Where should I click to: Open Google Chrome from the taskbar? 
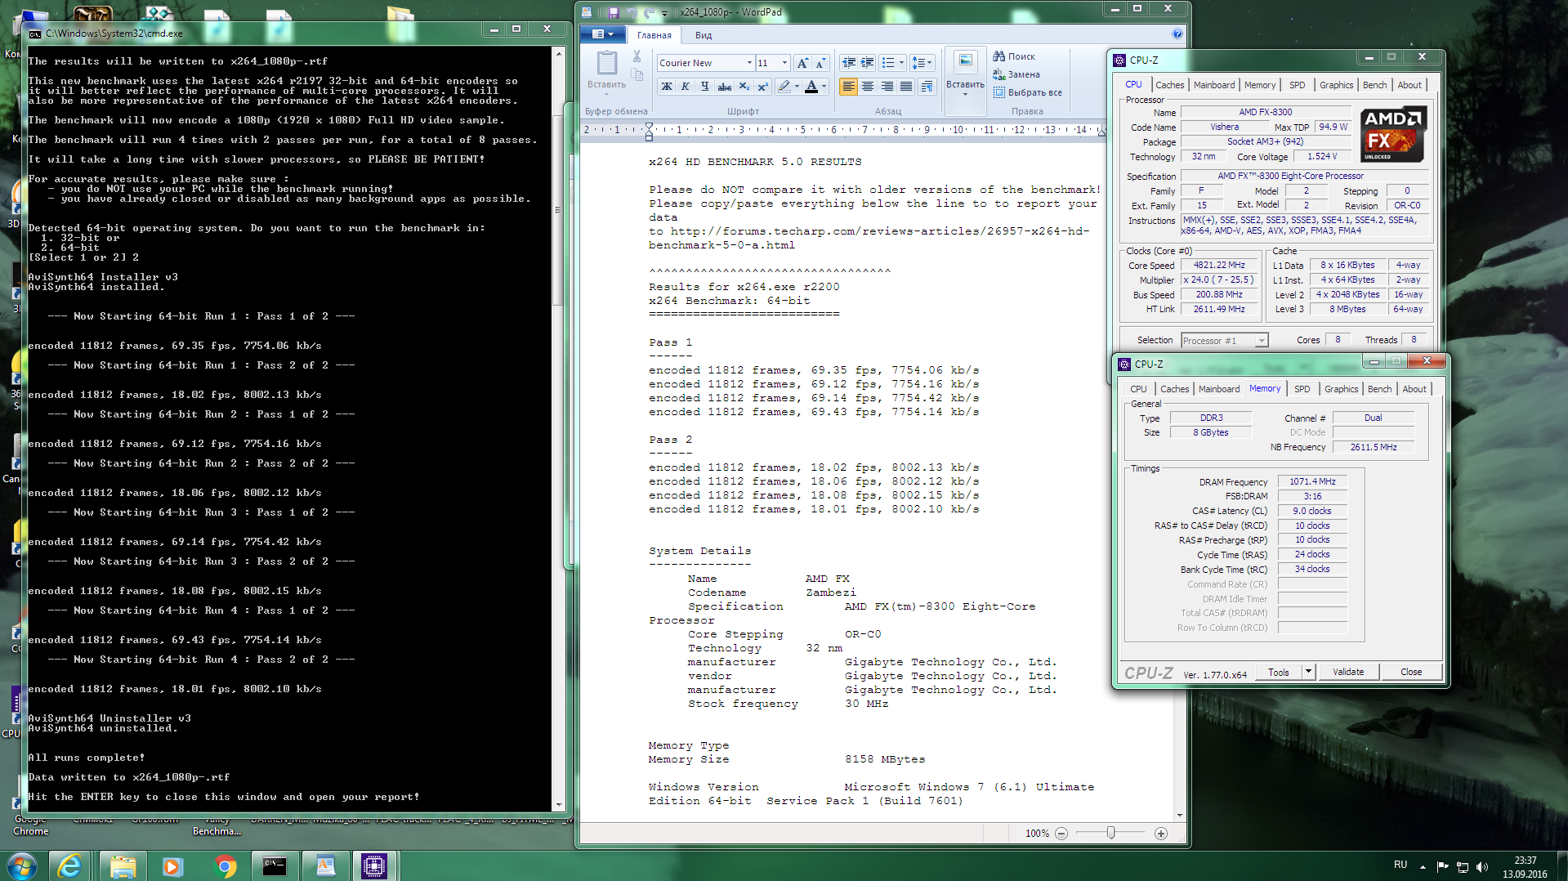[x=225, y=865]
